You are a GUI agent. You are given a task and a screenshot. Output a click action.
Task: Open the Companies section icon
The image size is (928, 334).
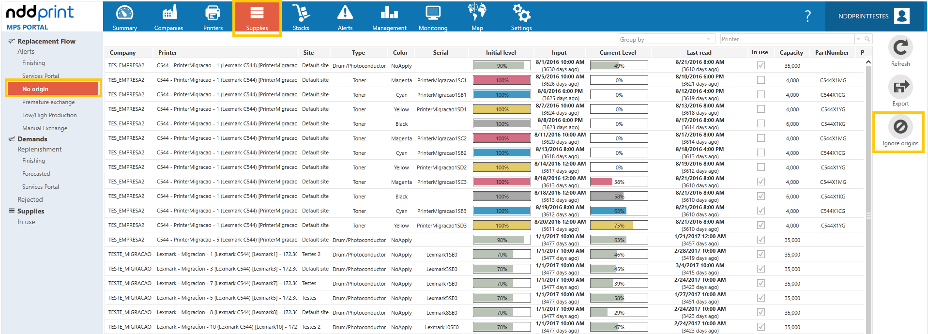tap(169, 13)
